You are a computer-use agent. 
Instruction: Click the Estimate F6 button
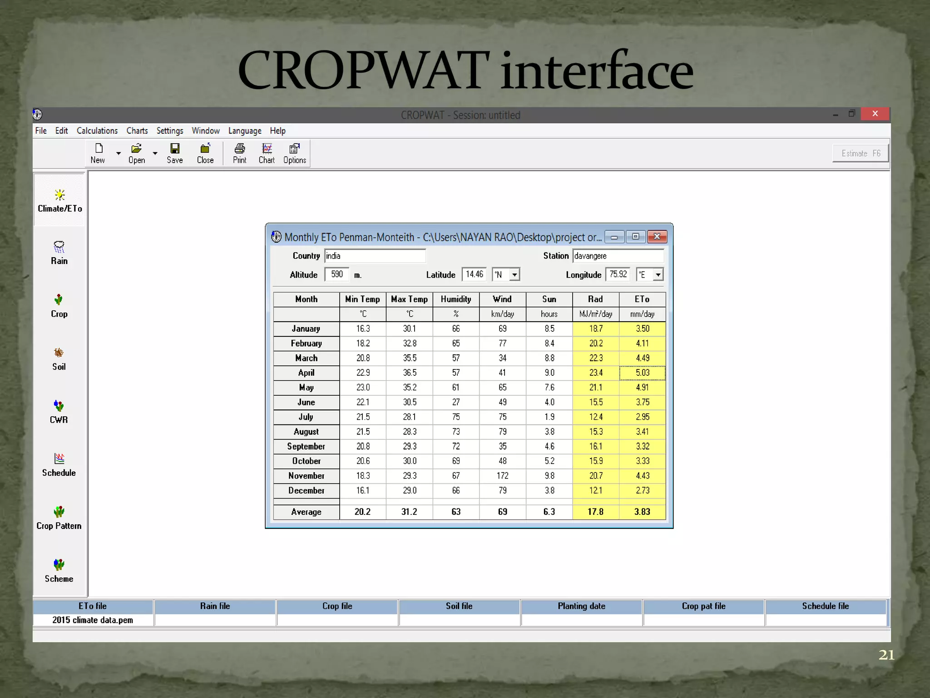[860, 153]
